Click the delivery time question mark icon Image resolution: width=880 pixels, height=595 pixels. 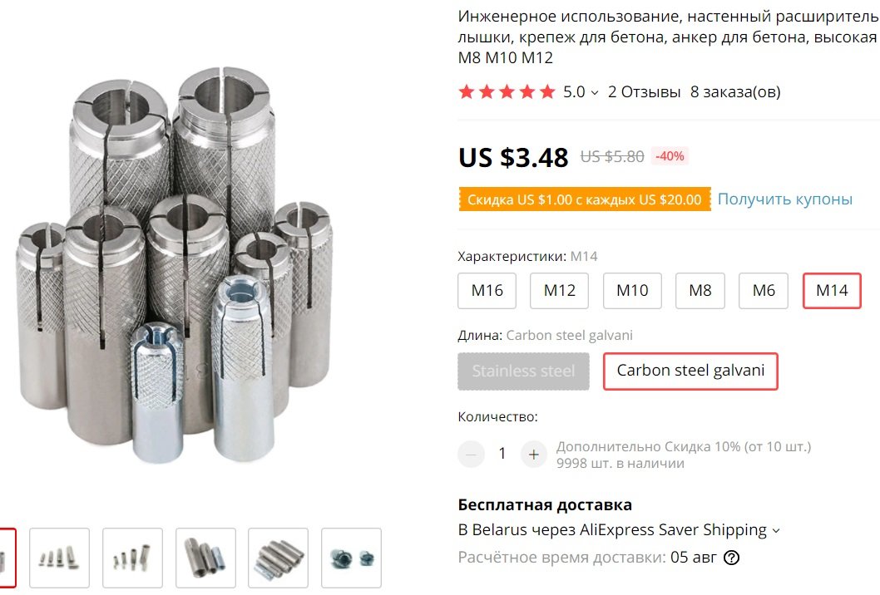click(x=731, y=558)
